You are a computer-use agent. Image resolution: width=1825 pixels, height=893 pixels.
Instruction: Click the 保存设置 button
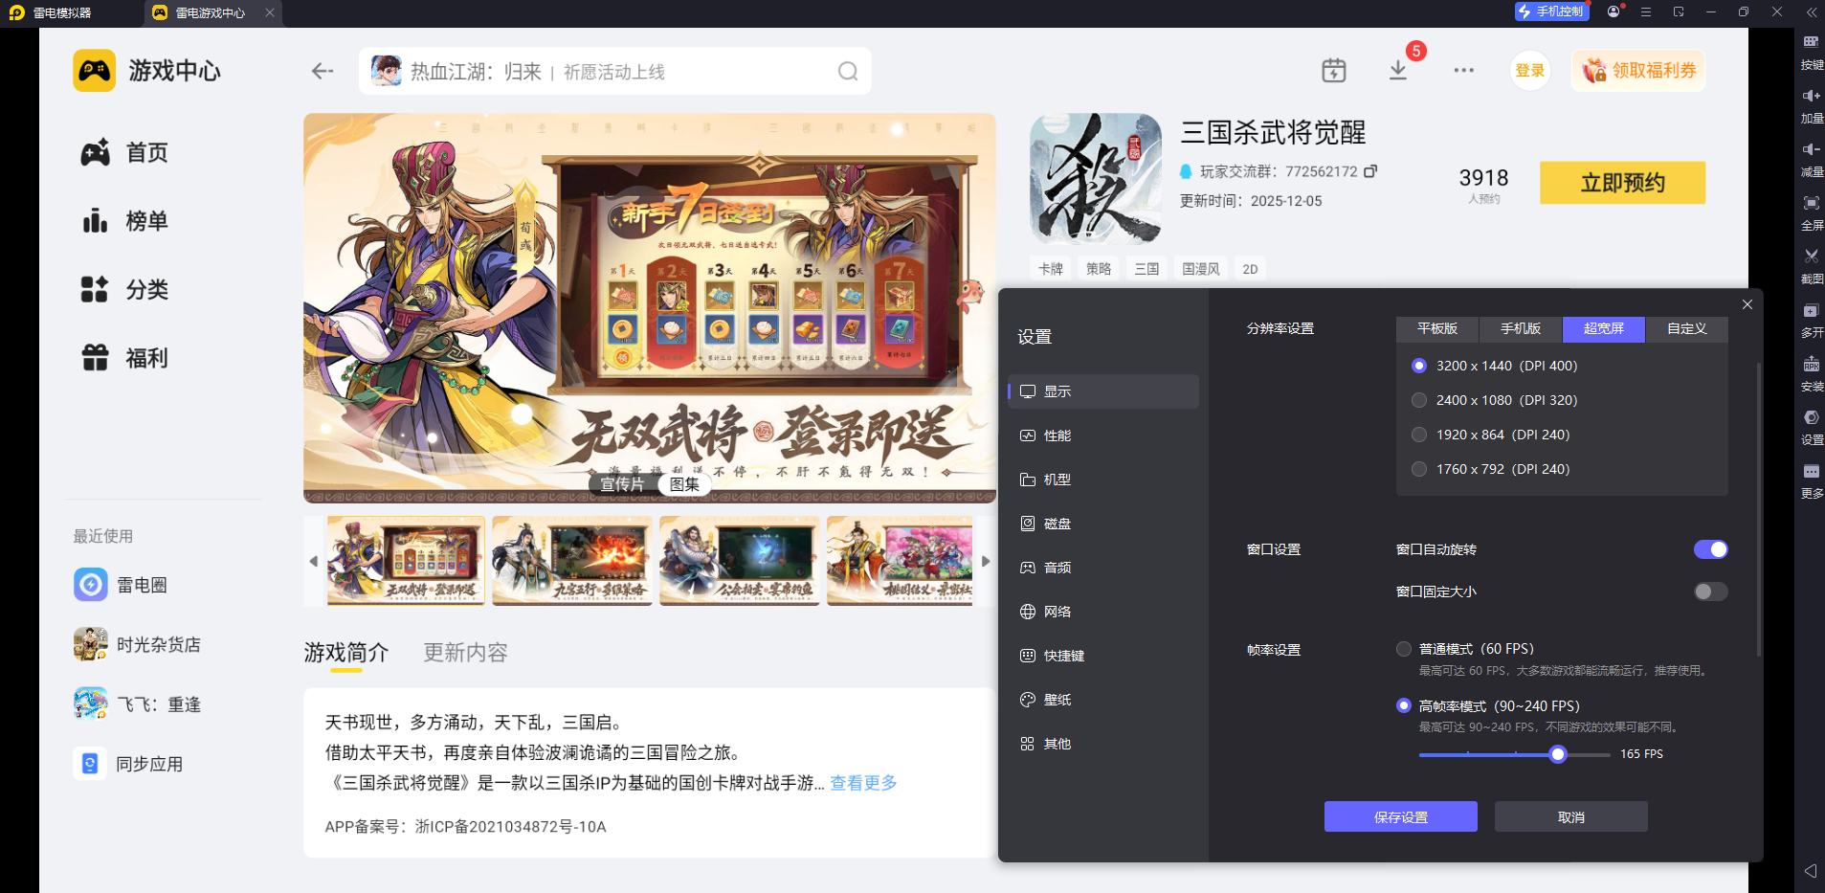click(x=1401, y=817)
